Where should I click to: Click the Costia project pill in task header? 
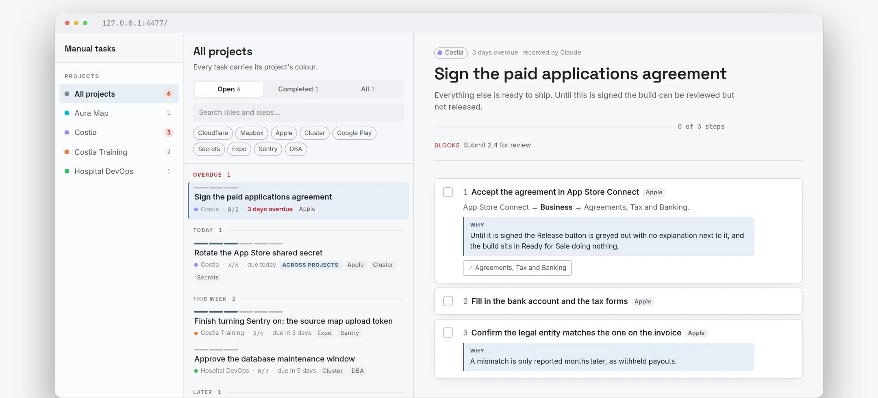[x=451, y=53]
